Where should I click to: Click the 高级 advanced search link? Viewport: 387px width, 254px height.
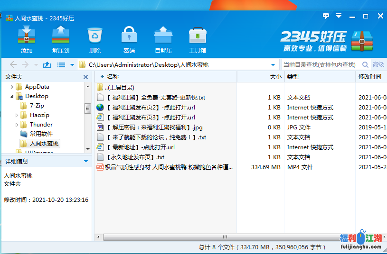pyautogui.click(x=378, y=65)
